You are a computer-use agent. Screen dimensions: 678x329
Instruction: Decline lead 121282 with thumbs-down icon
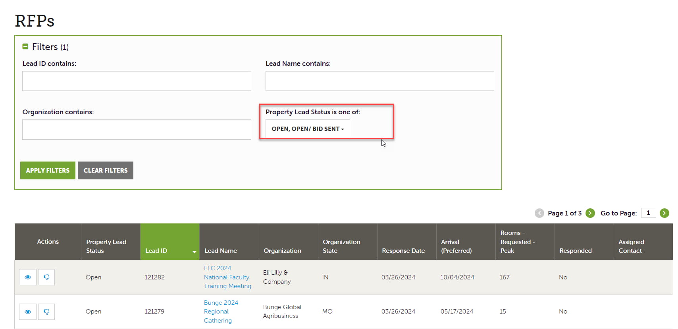pyautogui.click(x=46, y=277)
